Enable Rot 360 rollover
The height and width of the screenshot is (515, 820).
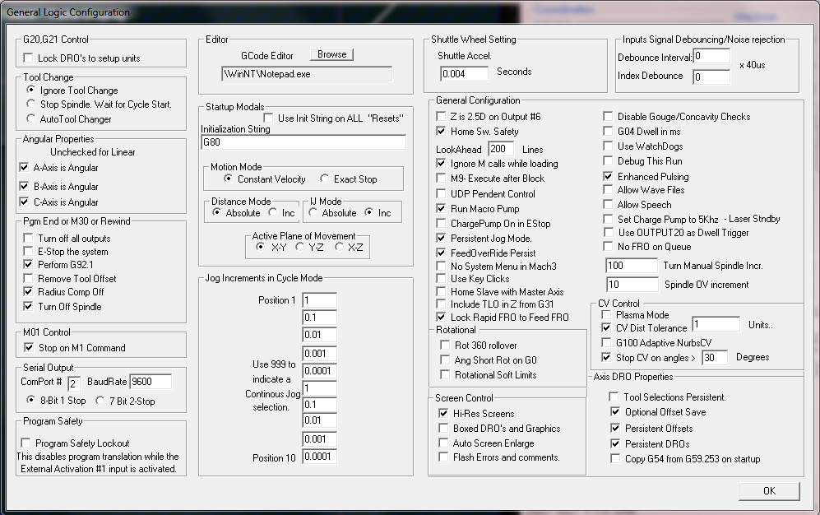(x=444, y=345)
